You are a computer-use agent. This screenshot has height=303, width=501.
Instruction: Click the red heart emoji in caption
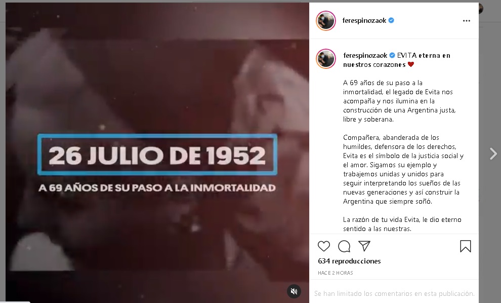tap(411, 64)
